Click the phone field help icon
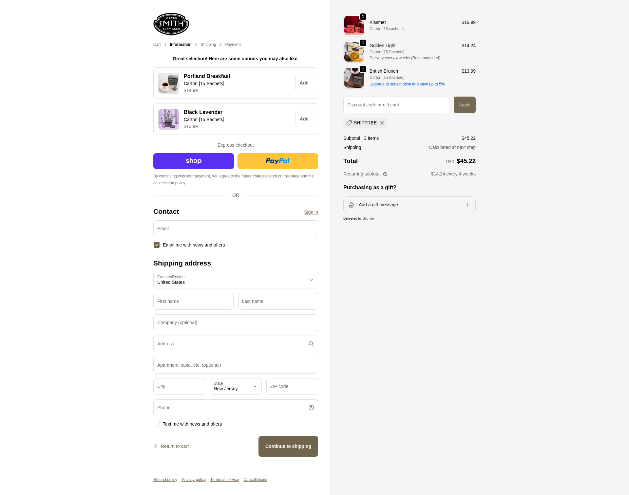Screen dimensions: 629x495 (311, 408)
